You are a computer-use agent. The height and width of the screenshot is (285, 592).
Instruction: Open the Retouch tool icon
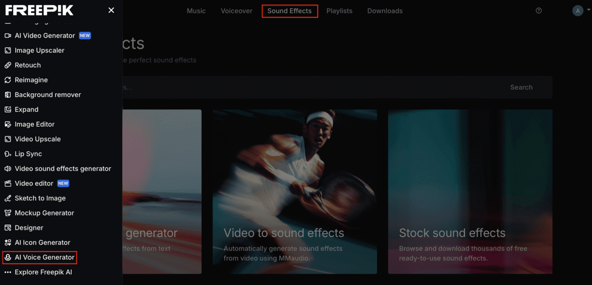tap(7, 65)
